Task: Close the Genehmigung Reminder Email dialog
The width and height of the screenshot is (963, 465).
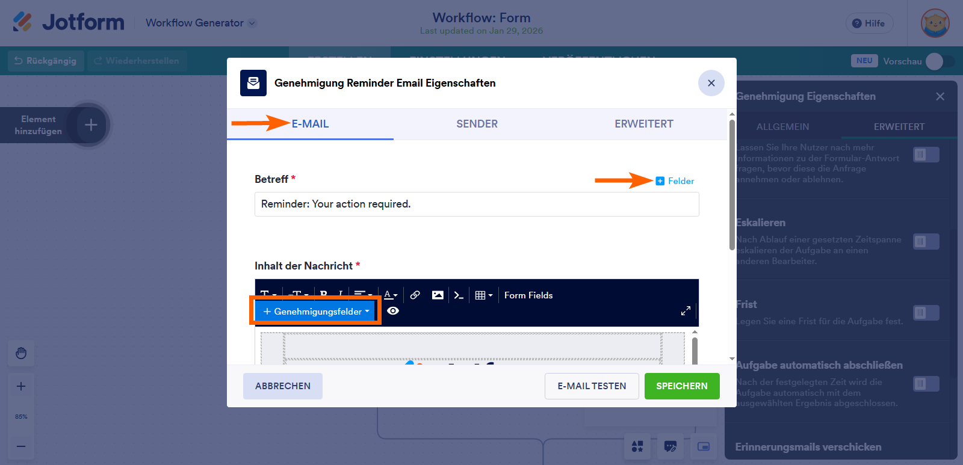Action: click(x=711, y=83)
